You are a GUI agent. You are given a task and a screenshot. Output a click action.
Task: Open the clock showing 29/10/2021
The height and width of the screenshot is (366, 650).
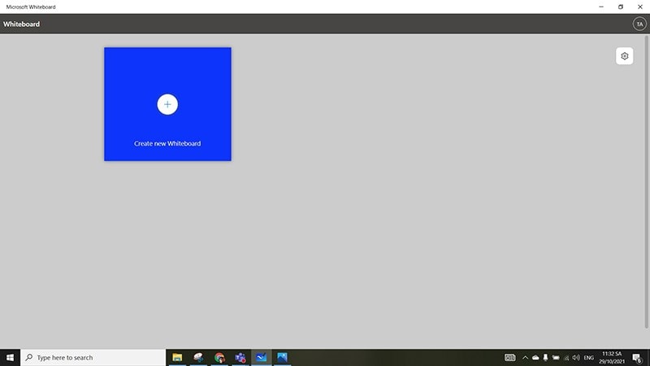pos(612,357)
